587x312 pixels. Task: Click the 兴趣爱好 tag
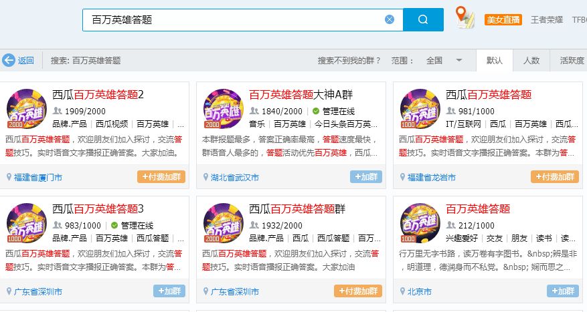[x=462, y=239]
